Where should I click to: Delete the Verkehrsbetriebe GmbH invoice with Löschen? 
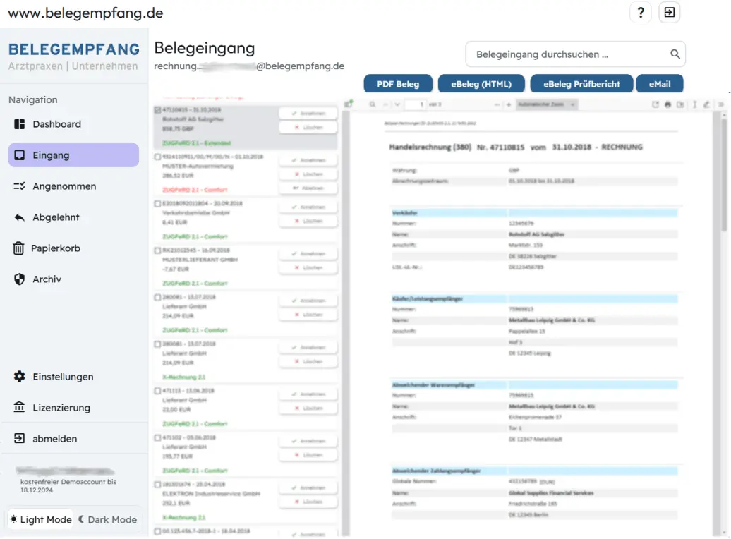[308, 221]
